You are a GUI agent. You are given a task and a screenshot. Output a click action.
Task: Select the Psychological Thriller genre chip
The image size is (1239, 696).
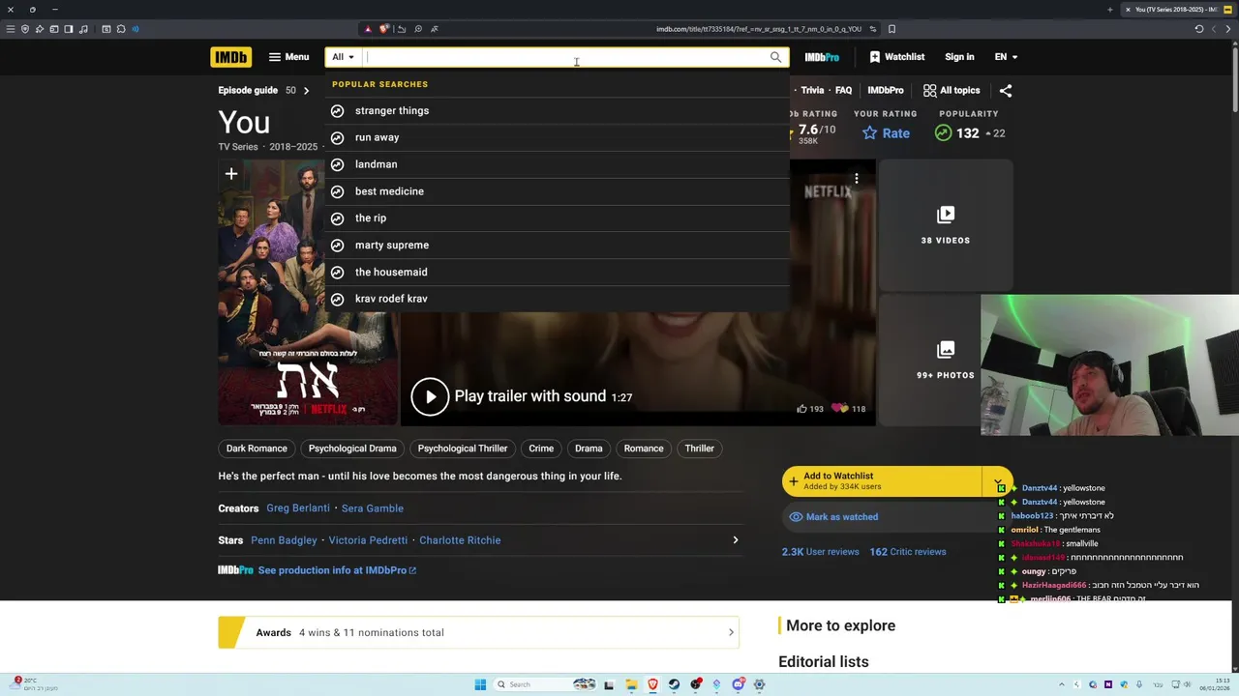(x=463, y=449)
